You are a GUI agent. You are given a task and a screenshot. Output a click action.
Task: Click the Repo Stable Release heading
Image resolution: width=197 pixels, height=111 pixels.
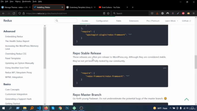87,53
